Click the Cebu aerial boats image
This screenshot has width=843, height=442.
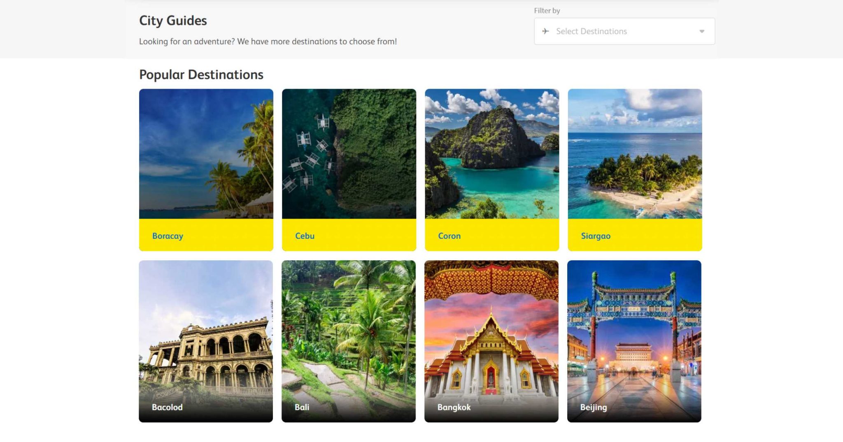click(349, 155)
